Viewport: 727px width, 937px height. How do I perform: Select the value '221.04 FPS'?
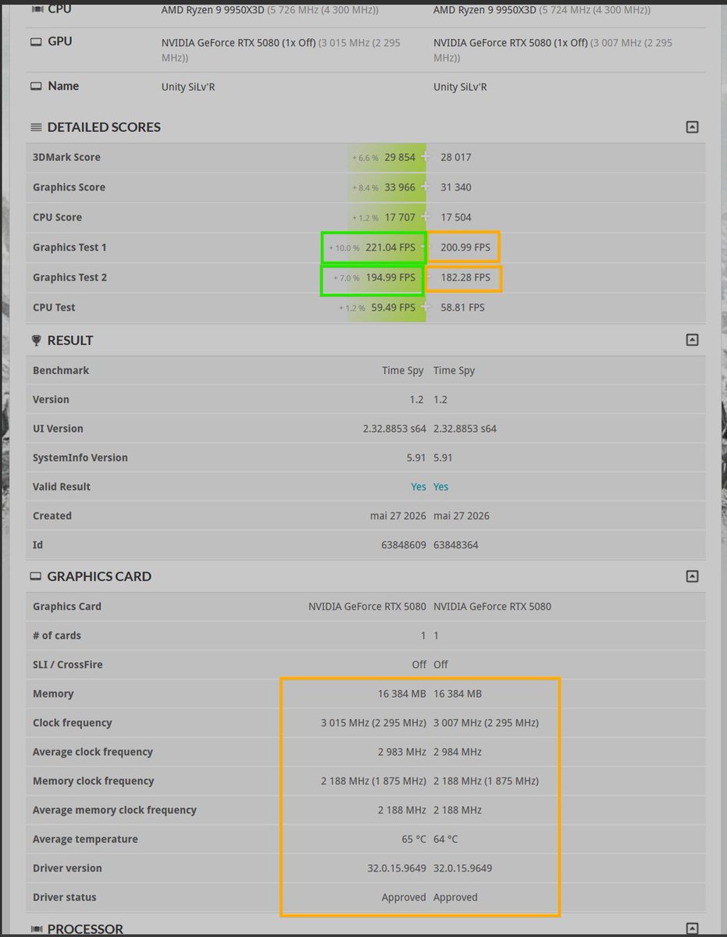390,248
